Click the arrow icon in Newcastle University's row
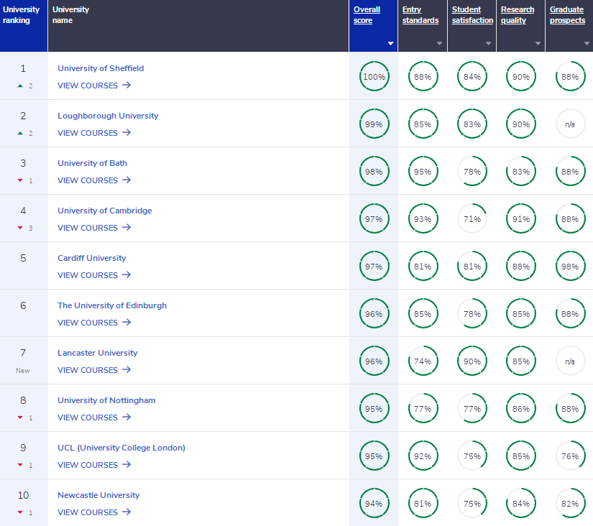Screen dimensions: 593x526 coord(127,512)
